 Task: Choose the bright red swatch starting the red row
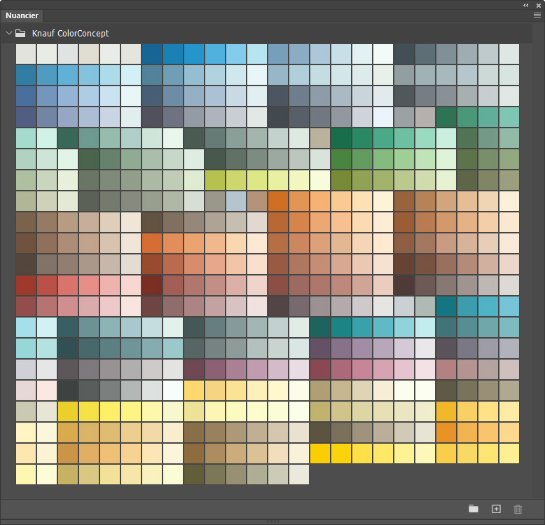pos(26,285)
